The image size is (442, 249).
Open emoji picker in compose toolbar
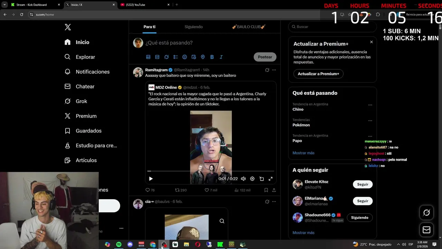click(x=184, y=57)
